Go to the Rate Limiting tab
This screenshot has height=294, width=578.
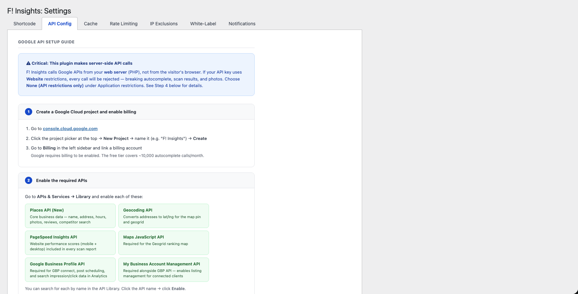pos(124,24)
